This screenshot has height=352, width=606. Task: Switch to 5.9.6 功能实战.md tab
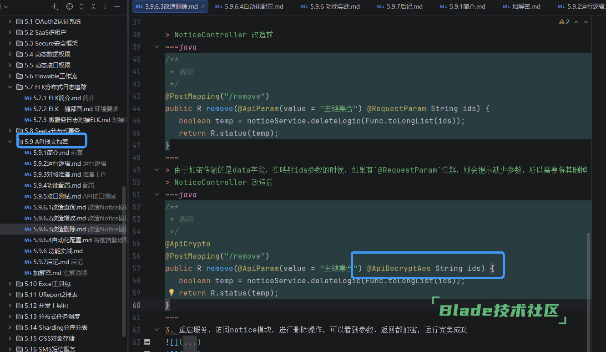(330, 6)
